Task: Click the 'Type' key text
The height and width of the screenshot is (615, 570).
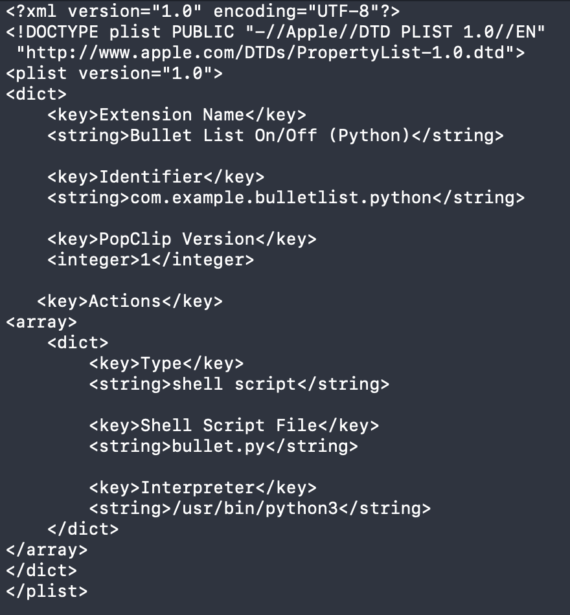Action: click(161, 363)
